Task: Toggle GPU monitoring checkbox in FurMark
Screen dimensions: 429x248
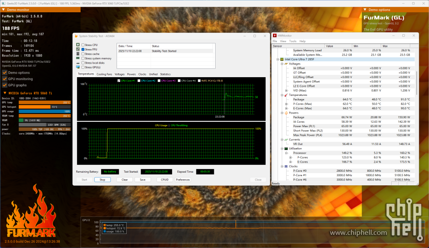Action: (x=5, y=79)
